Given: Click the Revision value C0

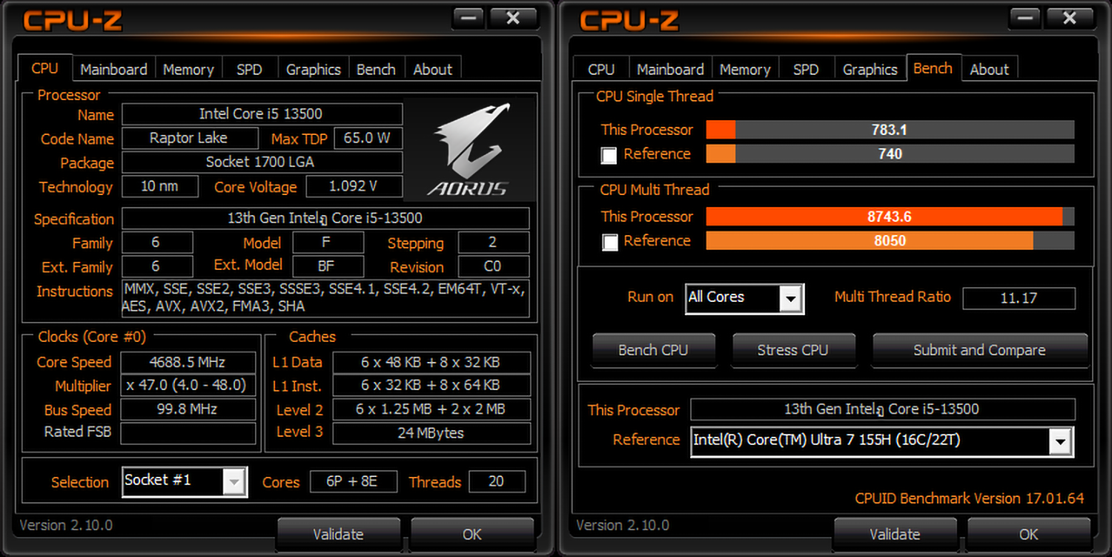Looking at the screenshot, I should pyautogui.click(x=494, y=267).
